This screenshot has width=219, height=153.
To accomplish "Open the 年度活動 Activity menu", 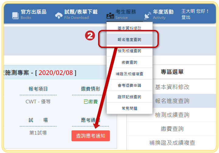I will point(163,14).
